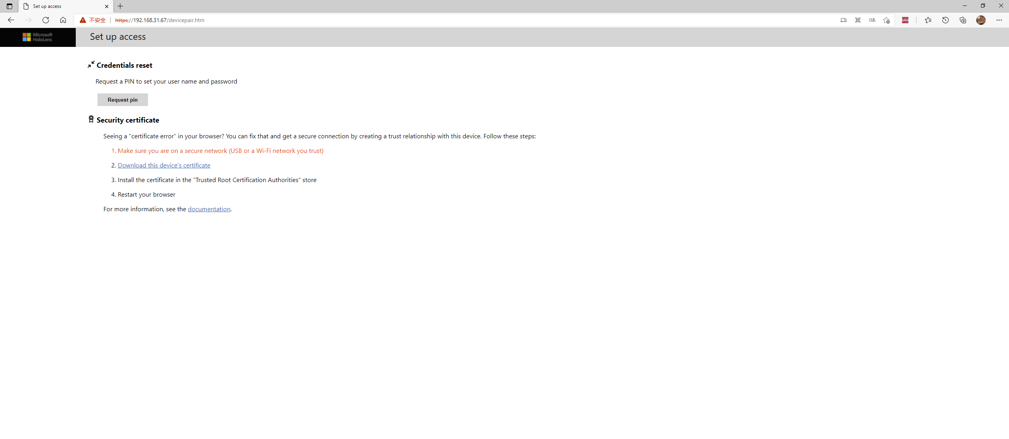Create QR code for this page
The image size is (1009, 439).
858,20
